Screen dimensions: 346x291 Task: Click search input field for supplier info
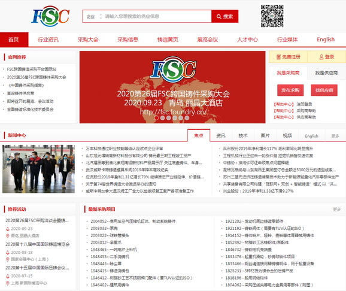157,16
